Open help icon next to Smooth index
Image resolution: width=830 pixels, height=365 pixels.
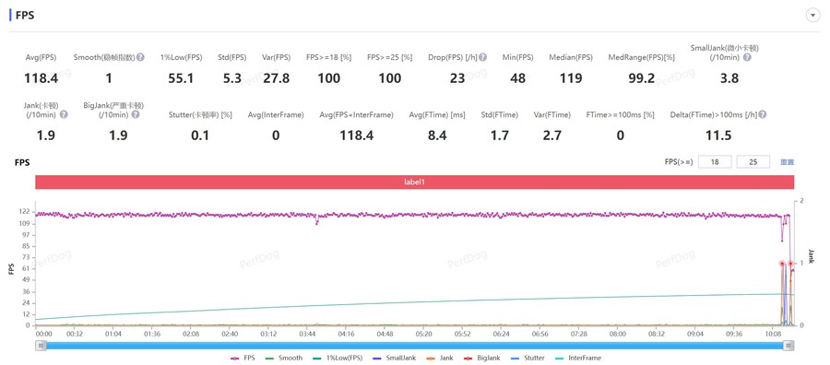tap(140, 57)
